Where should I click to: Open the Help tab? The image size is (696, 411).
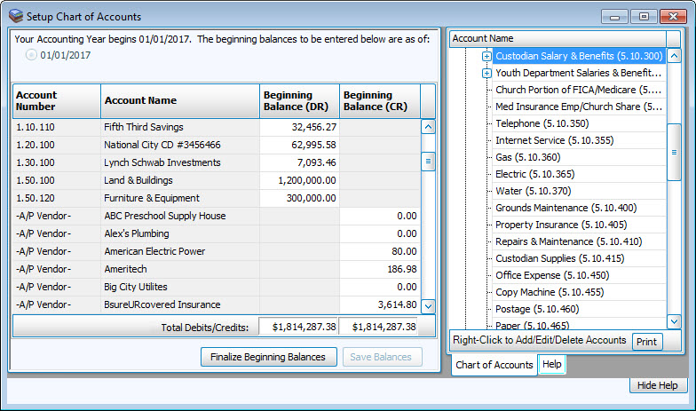(551, 365)
